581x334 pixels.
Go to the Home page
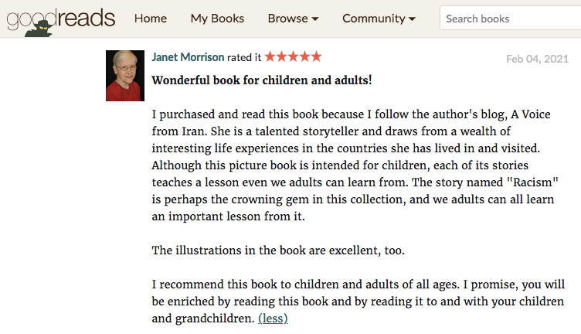point(150,19)
